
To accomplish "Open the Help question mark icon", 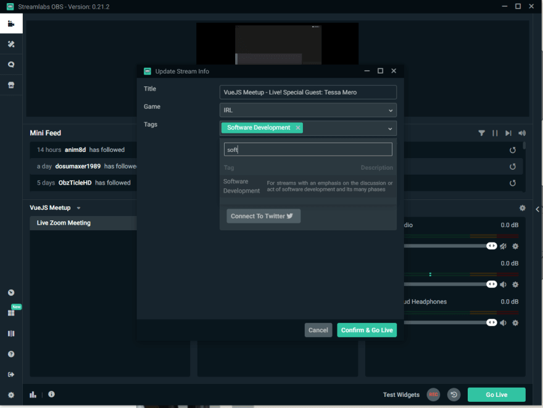I will click(x=11, y=354).
